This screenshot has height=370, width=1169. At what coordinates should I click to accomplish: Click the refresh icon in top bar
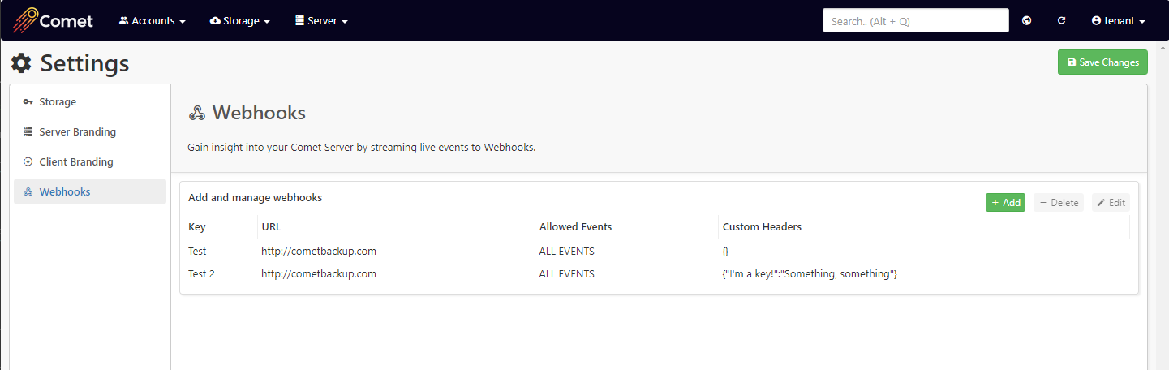click(x=1061, y=20)
